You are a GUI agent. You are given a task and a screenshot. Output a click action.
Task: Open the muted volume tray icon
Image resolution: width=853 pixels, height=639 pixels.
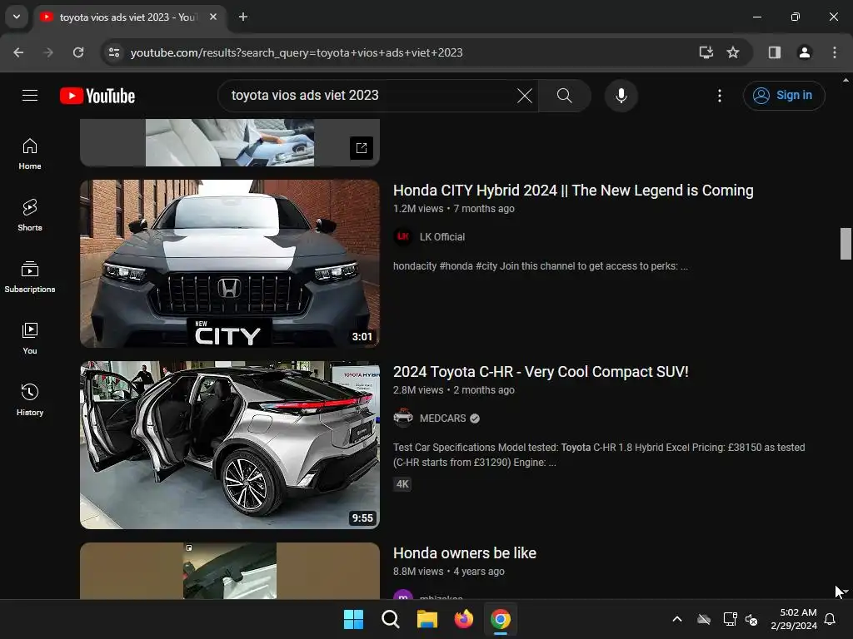(x=751, y=619)
